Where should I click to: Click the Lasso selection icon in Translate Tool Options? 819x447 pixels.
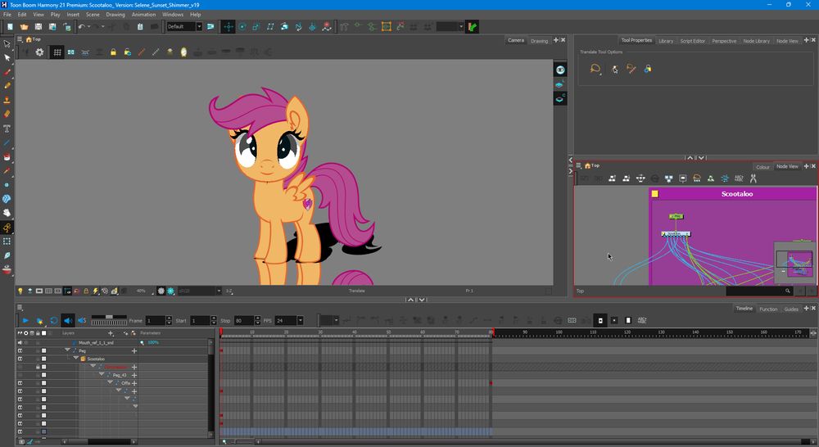pos(595,70)
